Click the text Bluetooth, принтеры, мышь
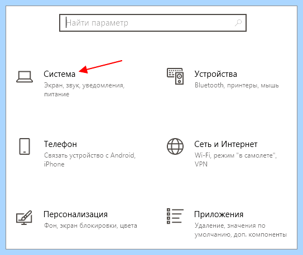The width and height of the screenshot is (303, 255). coord(237,85)
